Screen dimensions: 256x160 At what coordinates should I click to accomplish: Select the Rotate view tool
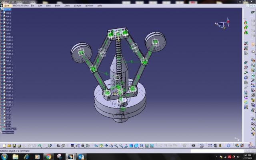[111, 146]
